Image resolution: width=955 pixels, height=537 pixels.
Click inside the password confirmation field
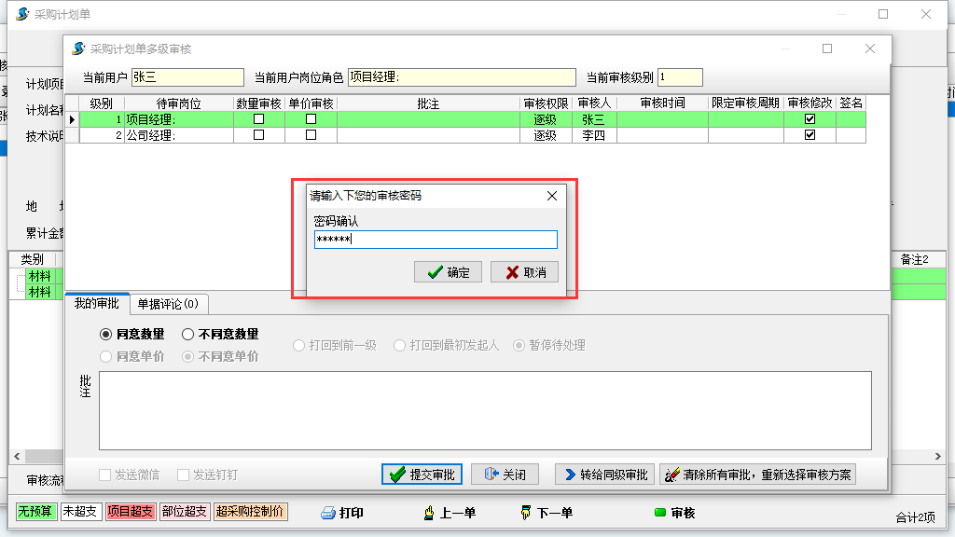pos(436,241)
